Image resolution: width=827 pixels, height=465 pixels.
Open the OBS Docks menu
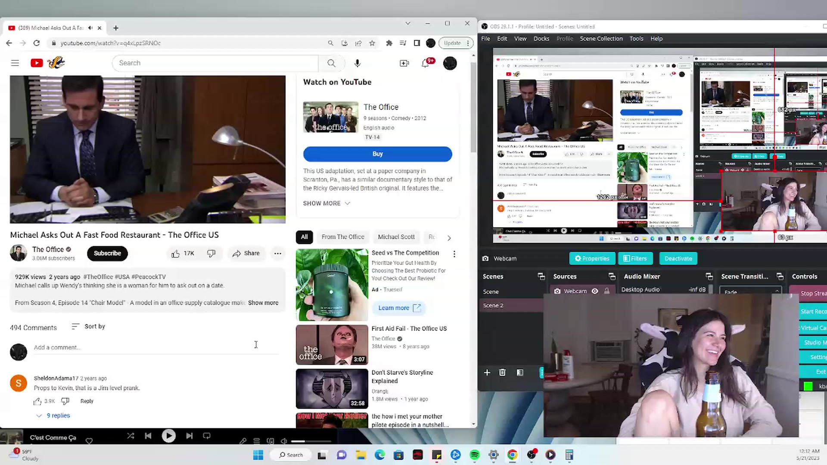[x=541, y=39]
